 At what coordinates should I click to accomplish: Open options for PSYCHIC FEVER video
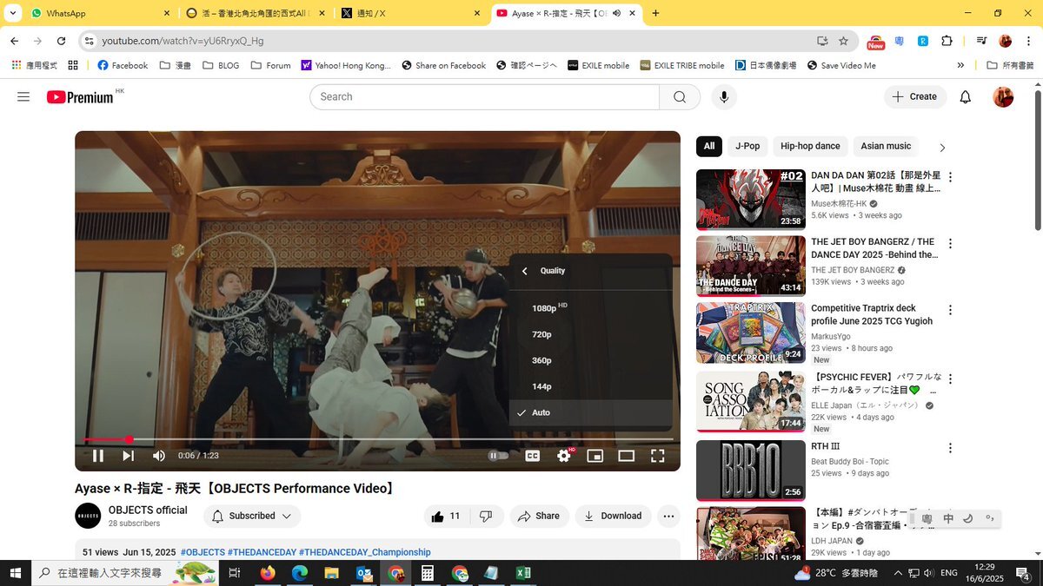coord(950,379)
